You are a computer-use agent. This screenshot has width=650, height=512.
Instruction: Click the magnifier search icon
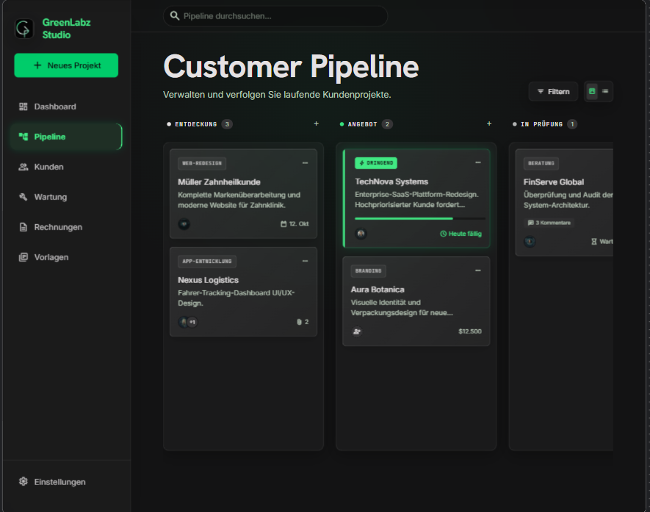[x=175, y=15]
